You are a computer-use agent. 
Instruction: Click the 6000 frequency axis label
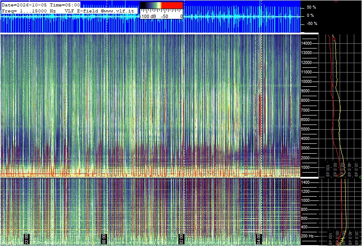point(306,120)
